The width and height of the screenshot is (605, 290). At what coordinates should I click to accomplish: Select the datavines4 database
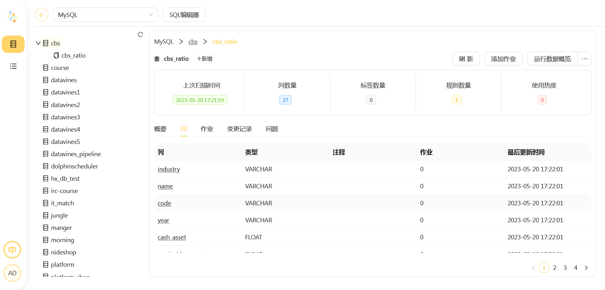tap(66, 129)
